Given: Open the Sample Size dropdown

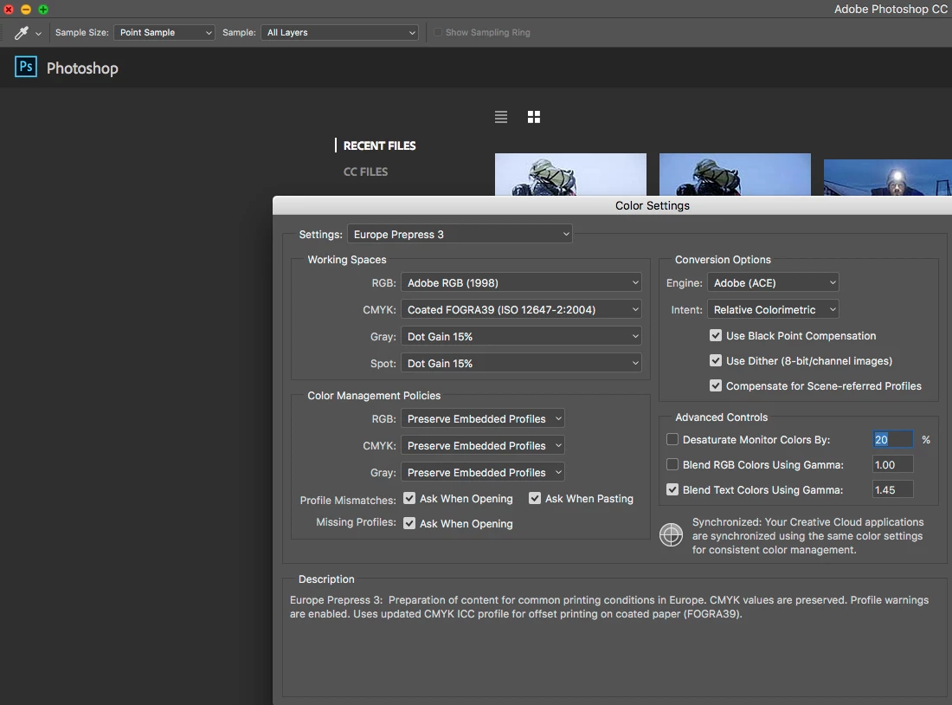Looking at the screenshot, I should 164,32.
